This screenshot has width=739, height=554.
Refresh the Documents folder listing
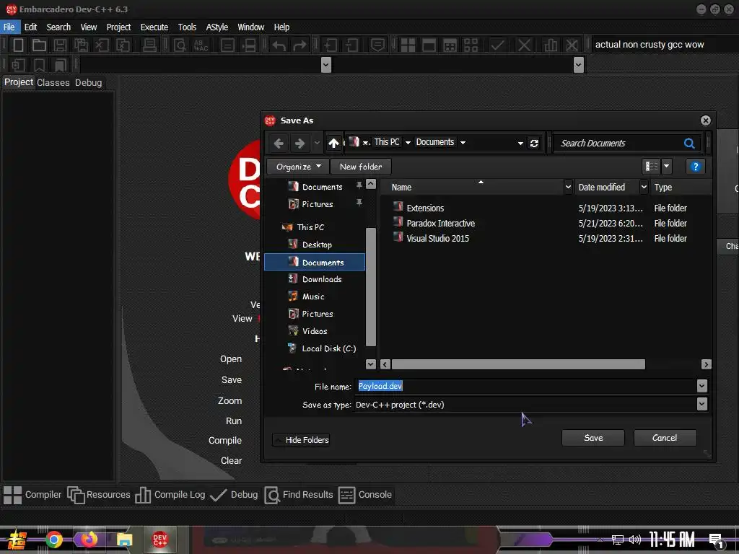(x=534, y=144)
